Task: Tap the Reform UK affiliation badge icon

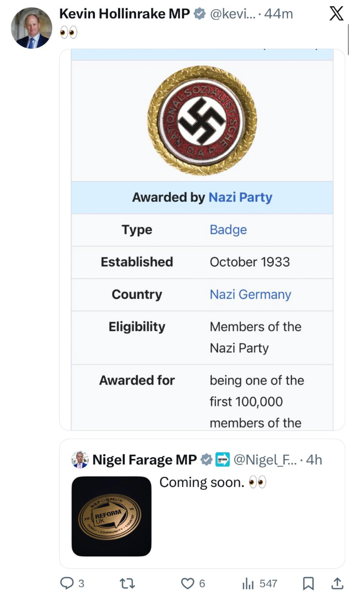Action: (223, 459)
